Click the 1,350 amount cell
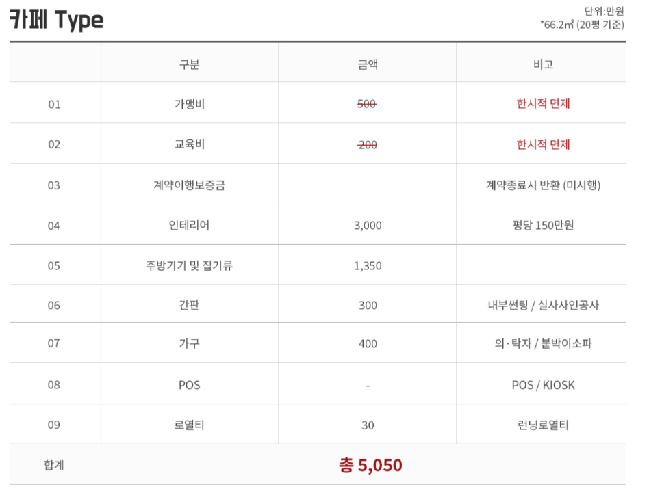 (x=368, y=266)
